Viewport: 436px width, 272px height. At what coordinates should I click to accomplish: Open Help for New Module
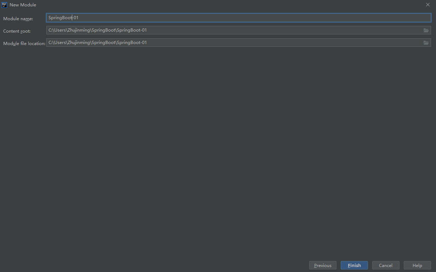coord(417,265)
